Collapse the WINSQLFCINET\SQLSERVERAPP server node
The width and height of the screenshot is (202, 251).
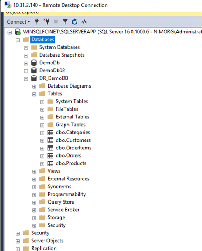(x=9, y=32)
